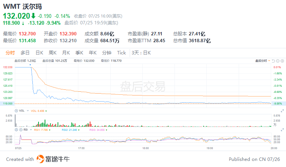Click the 17:00 time axis marker
The height and width of the screenshot is (167, 286).
click(x=81, y=148)
